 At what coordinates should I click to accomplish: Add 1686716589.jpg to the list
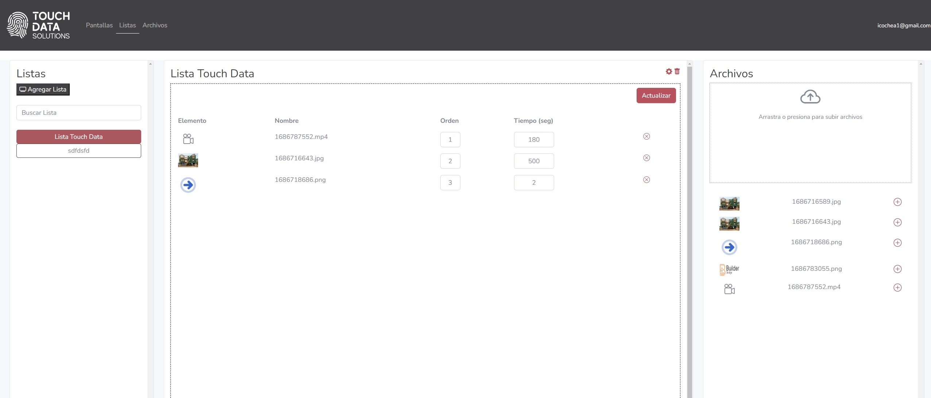(897, 202)
